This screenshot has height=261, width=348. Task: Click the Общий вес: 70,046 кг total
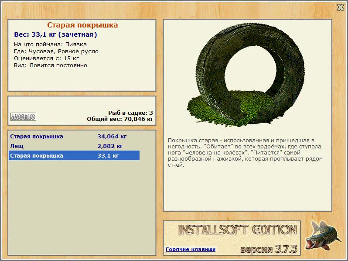(x=120, y=119)
